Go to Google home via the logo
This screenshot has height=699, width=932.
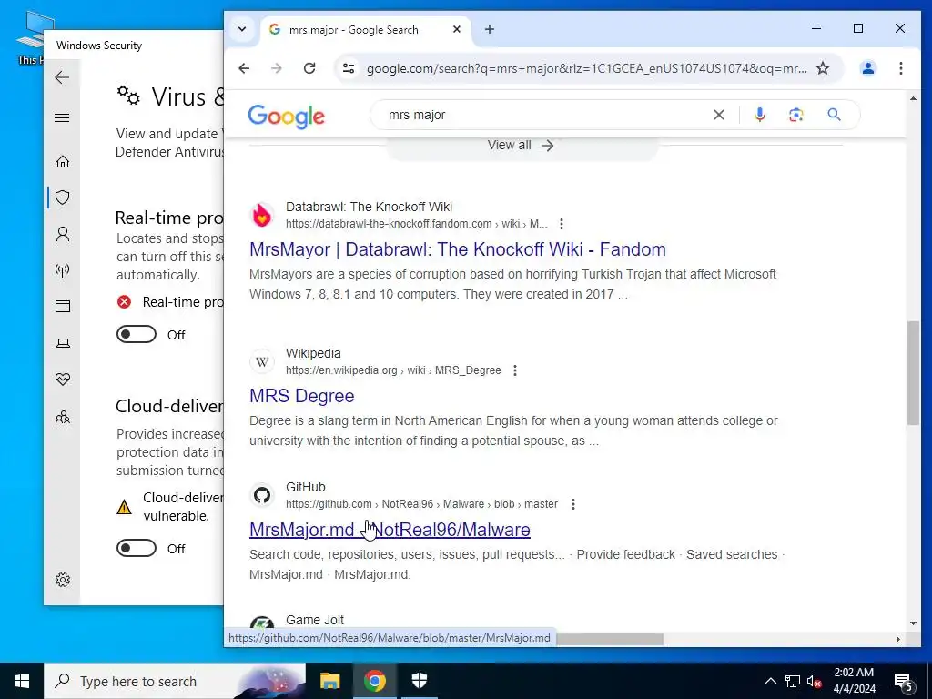coord(286,116)
